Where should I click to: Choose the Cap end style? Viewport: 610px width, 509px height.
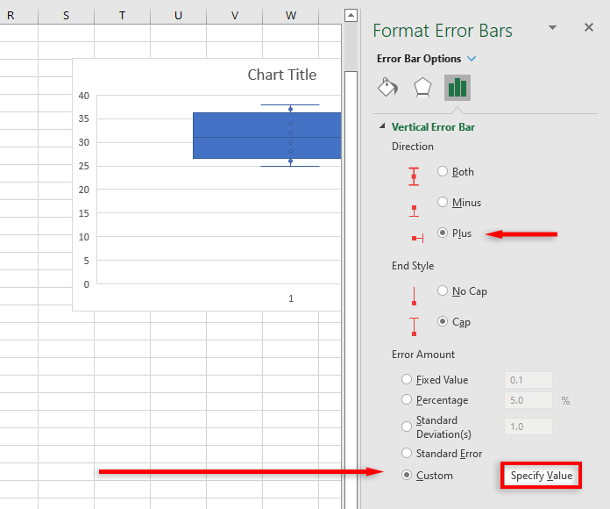click(x=443, y=321)
